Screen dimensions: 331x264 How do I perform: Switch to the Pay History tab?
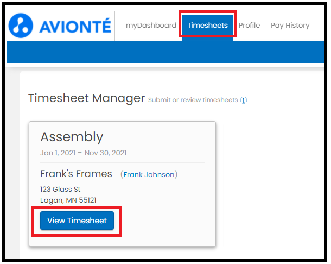(290, 26)
